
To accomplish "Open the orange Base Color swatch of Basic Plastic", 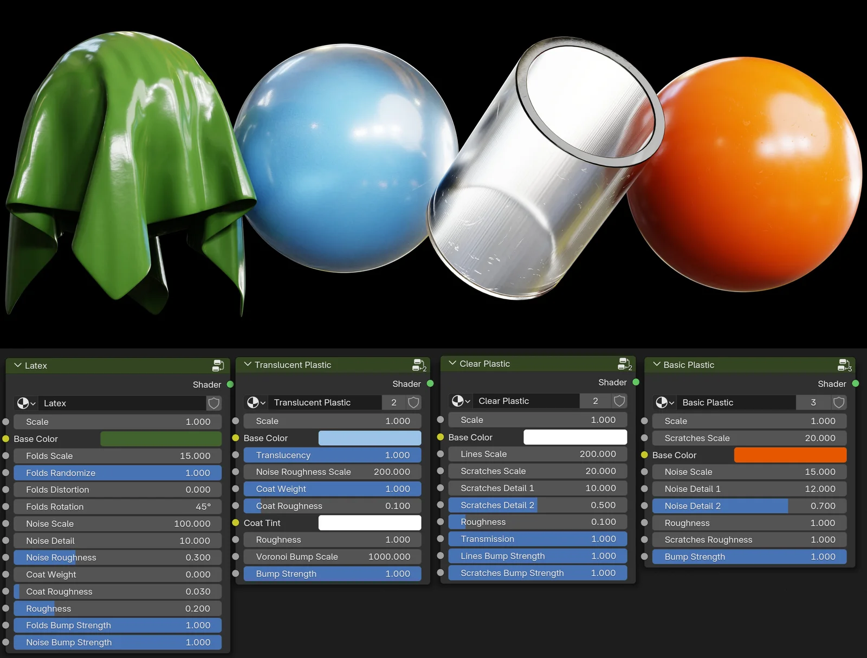I will tap(790, 455).
